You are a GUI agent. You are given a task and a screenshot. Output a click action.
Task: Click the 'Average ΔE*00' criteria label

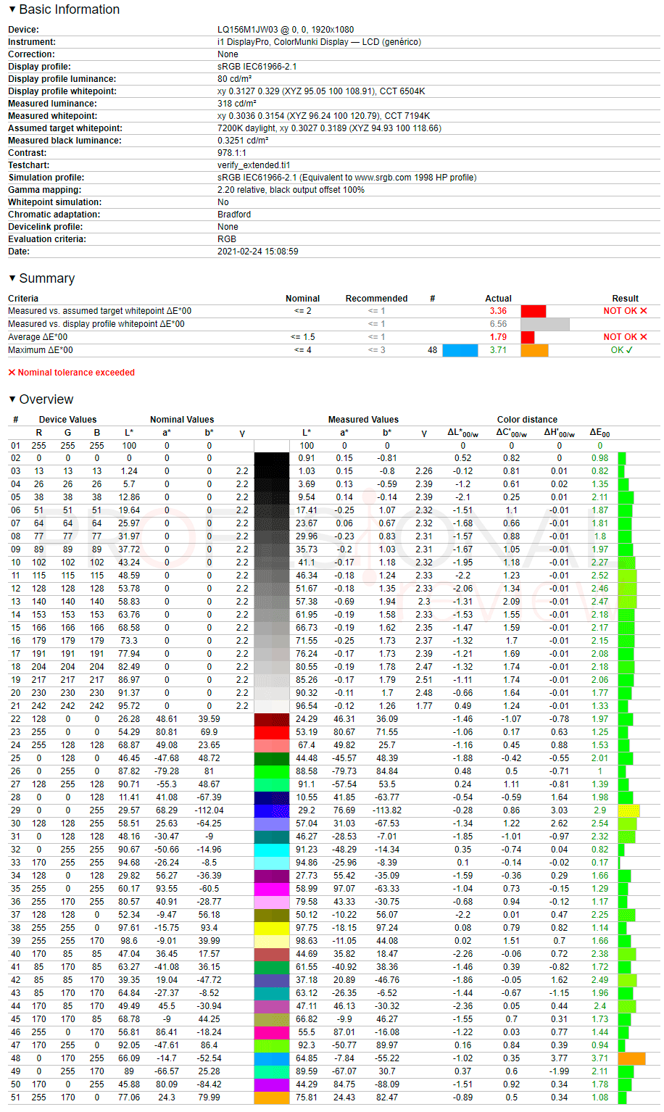pyautogui.click(x=38, y=337)
